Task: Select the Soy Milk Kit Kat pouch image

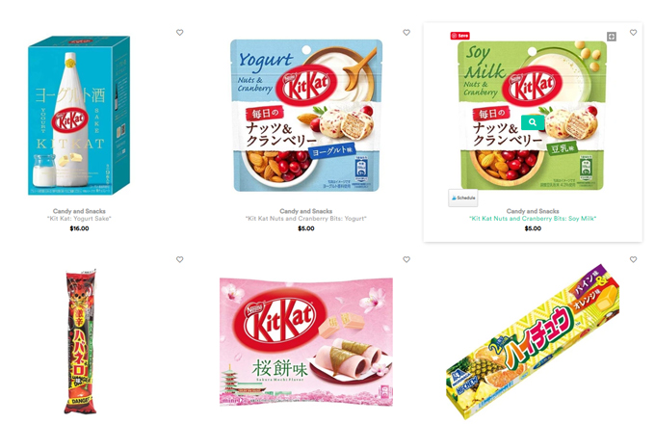Action: click(x=533, y=116)
